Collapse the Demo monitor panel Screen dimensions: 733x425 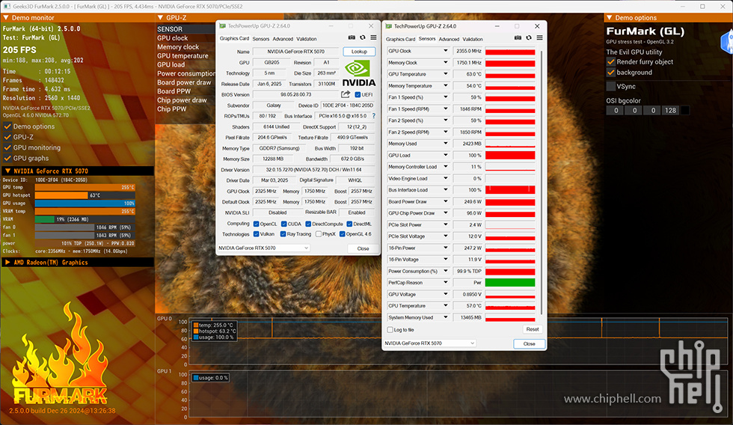coord(6,18)
